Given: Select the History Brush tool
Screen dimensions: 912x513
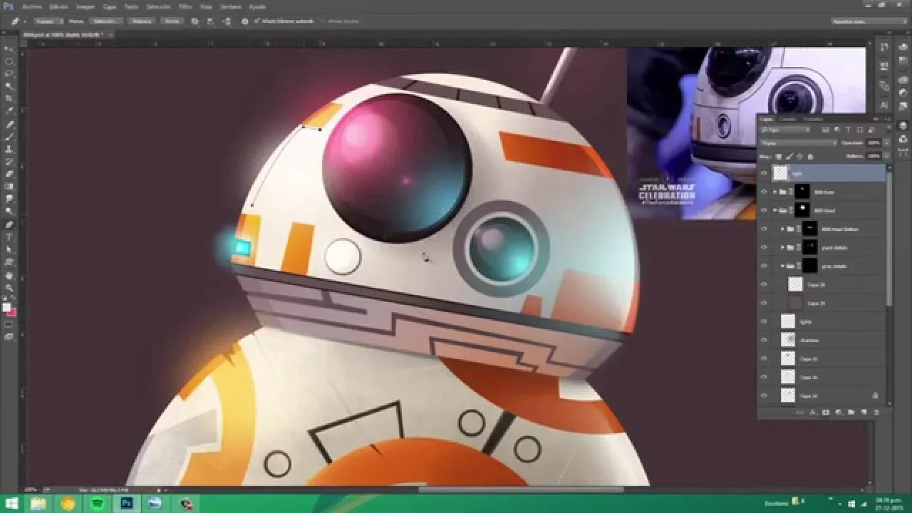Looking at the screenshot, I should tap(9, 162).
